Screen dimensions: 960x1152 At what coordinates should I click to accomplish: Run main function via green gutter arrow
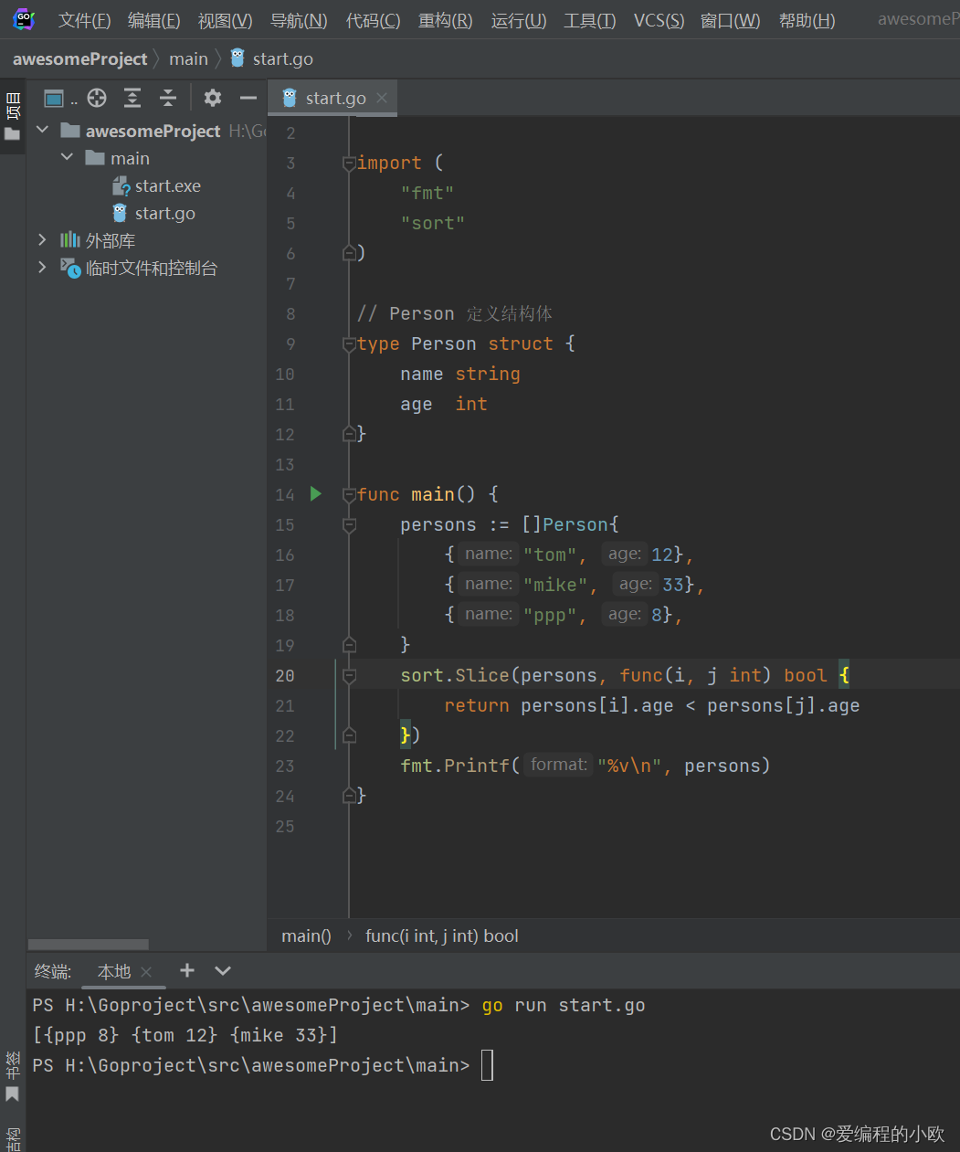[x=315, y=493]
